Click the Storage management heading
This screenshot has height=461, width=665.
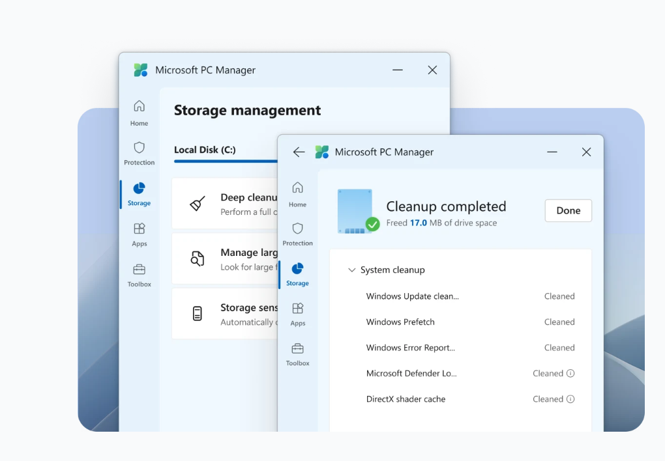tap(247, 110)
